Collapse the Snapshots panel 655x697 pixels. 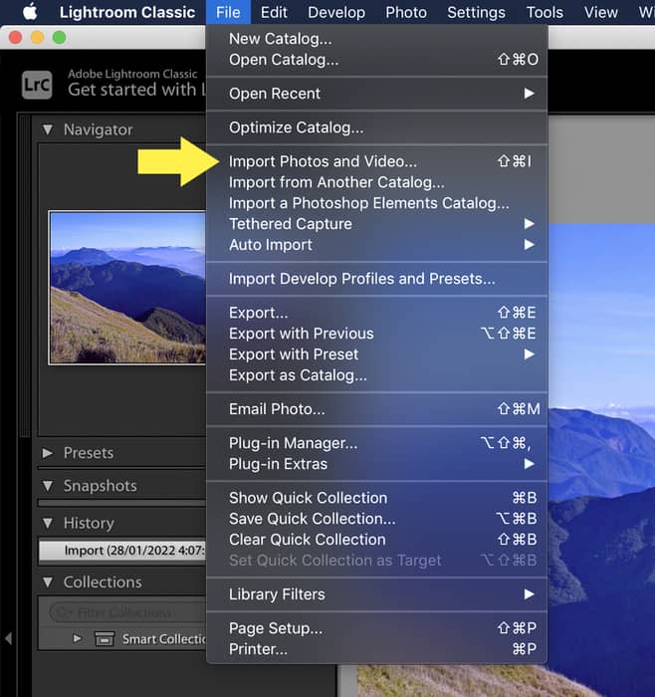(x=48, y=486)
